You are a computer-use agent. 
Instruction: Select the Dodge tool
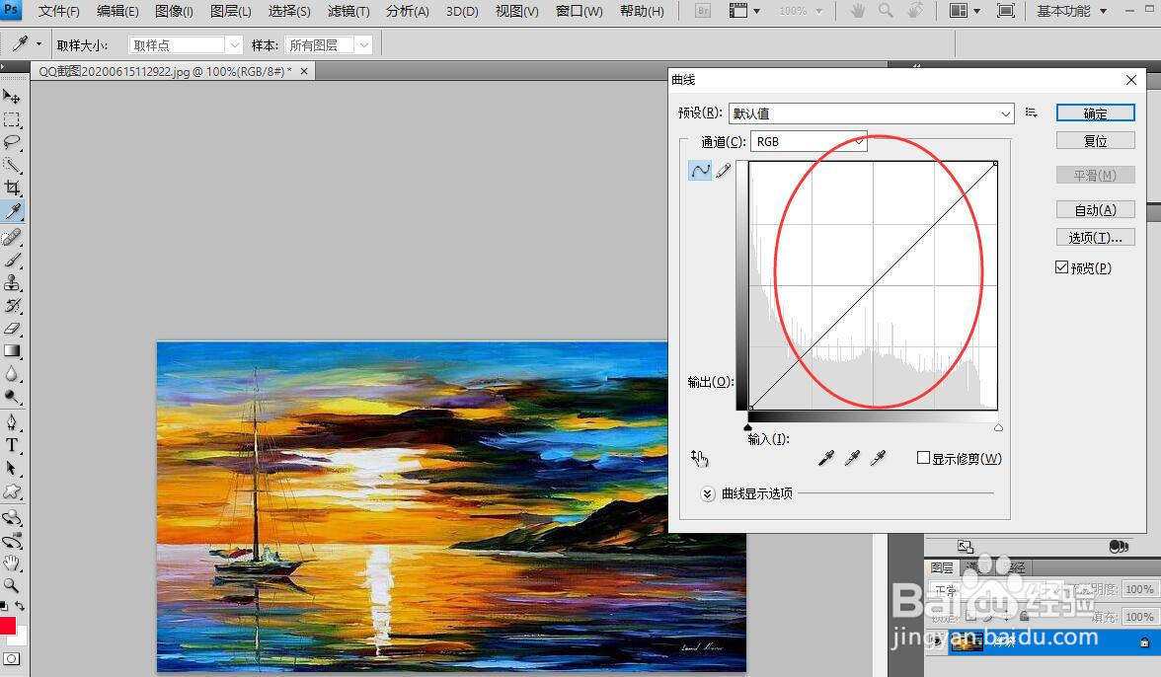(x=12, y=398)
